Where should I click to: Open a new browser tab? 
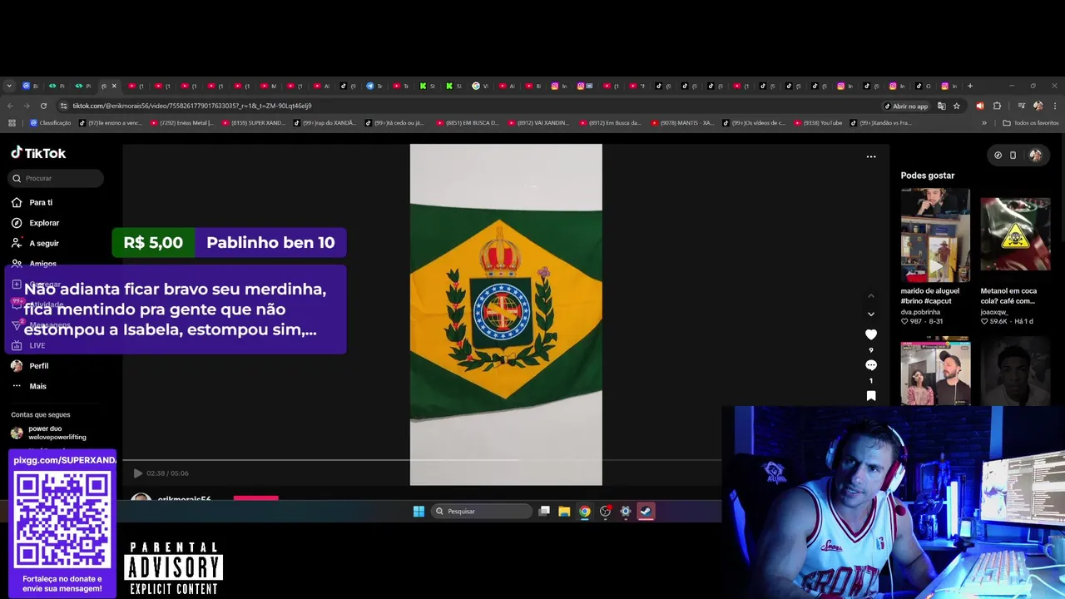[x=969, y=86]
